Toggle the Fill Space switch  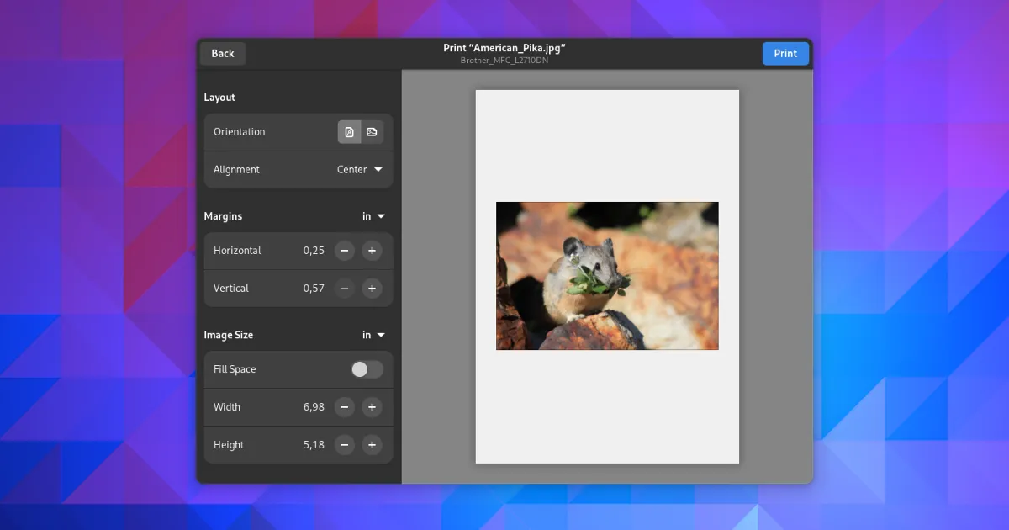tap(367, 369)
